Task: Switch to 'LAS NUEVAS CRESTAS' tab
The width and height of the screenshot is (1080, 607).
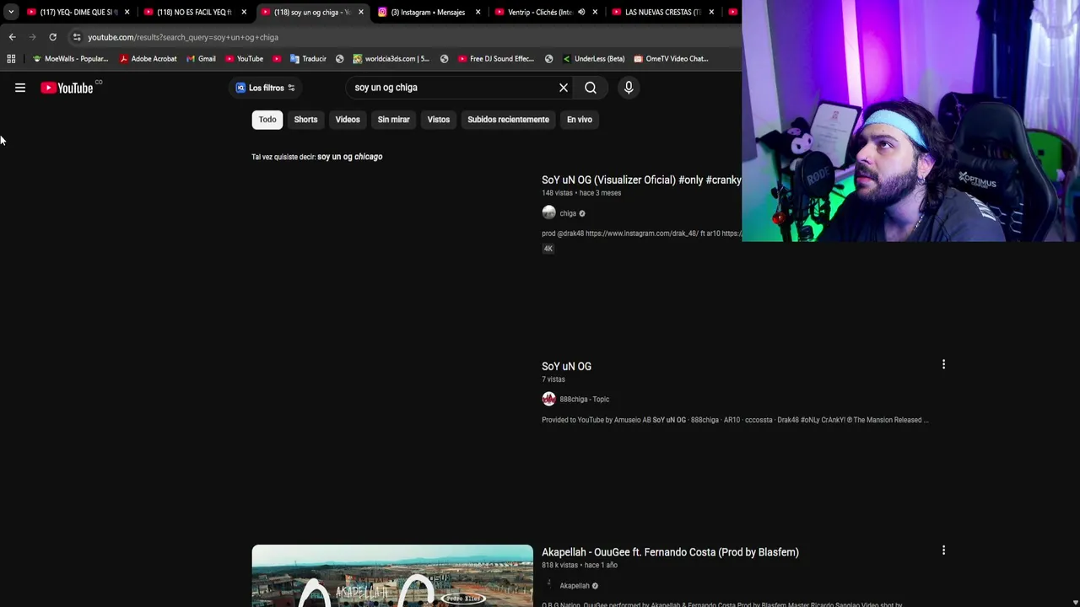Action: coord(662,12)
